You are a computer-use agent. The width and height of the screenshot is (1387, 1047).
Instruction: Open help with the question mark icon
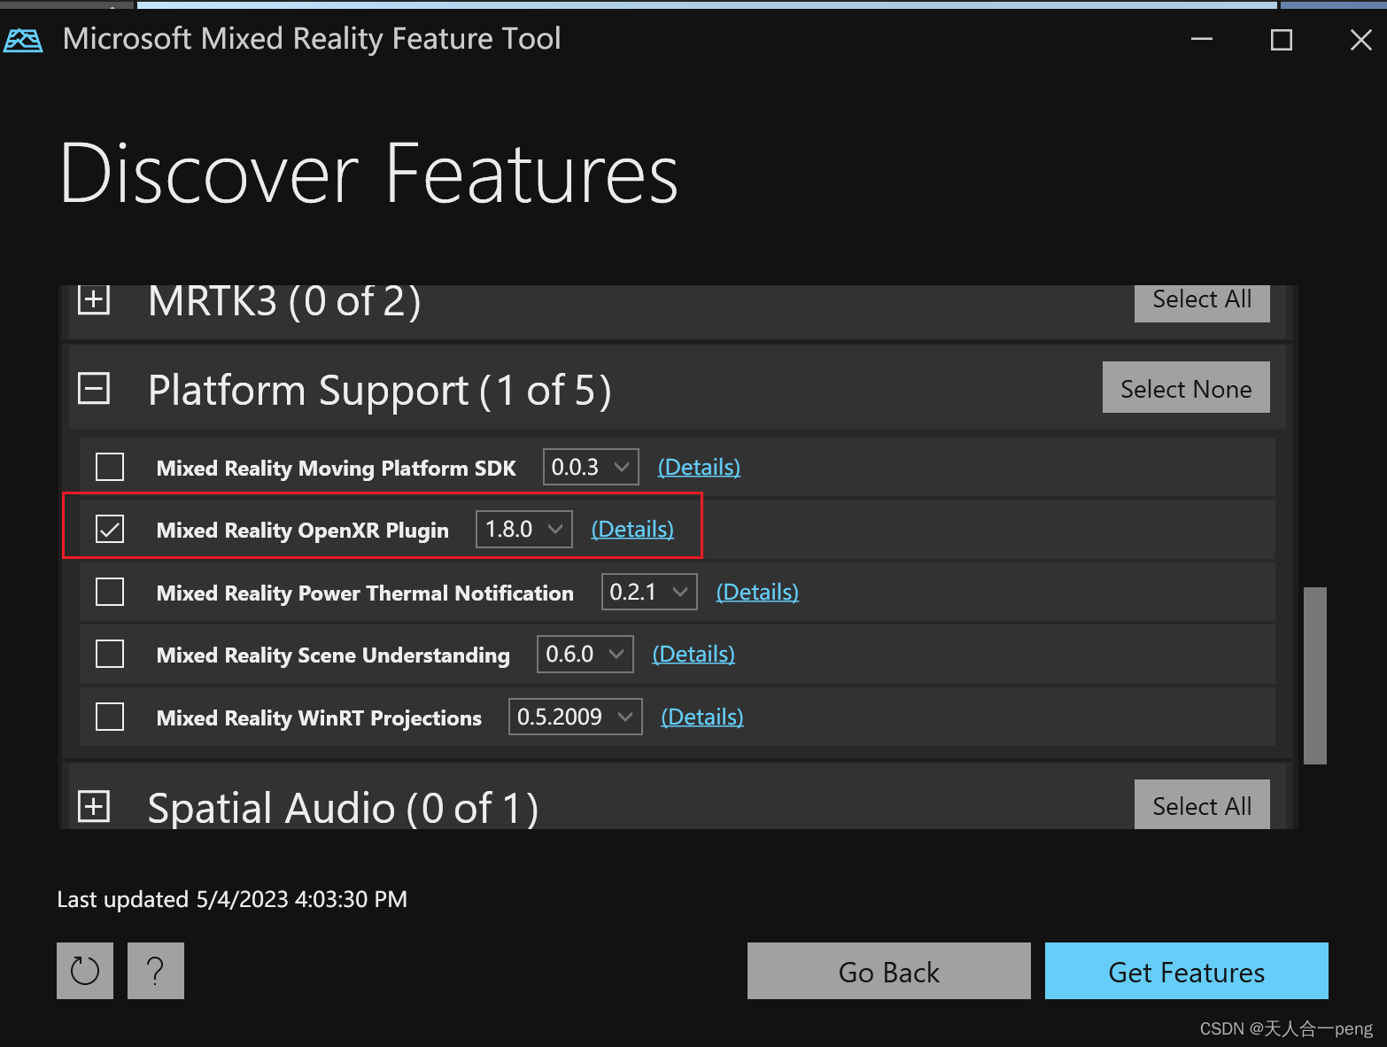click(x=156, y=971)
